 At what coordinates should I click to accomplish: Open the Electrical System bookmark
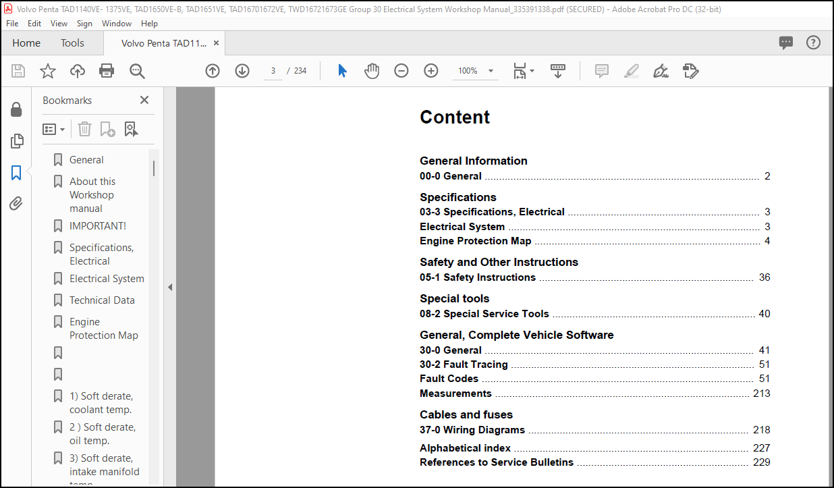pyautogui.click(x=107, y=279)
